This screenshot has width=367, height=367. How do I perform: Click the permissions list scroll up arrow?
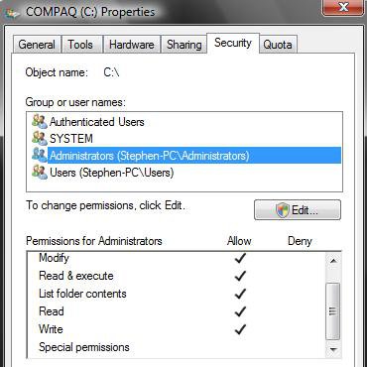tap(333, 261)
